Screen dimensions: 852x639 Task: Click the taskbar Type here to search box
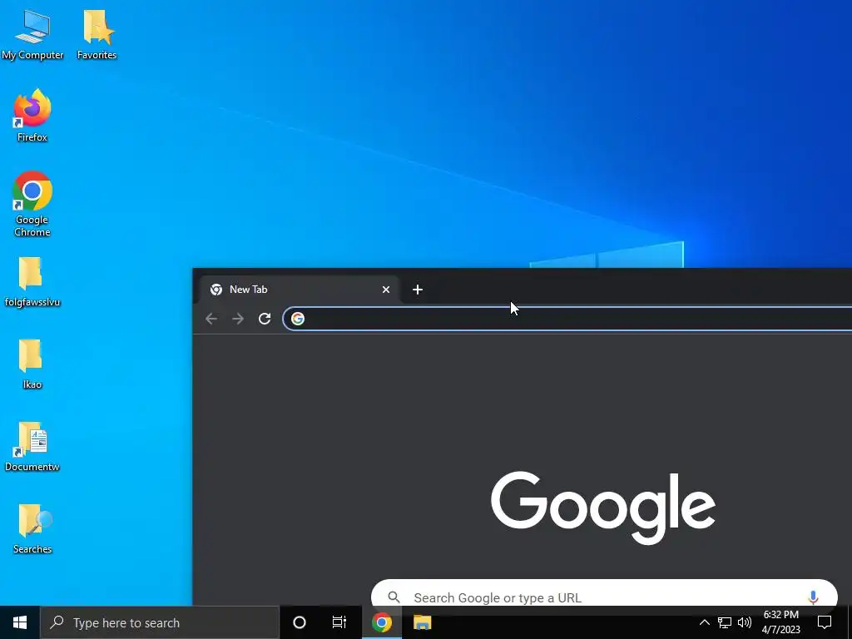(x=160, y=622)
